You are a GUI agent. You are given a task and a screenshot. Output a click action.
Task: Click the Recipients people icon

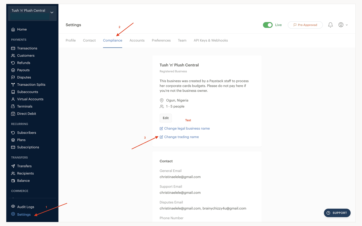tap(13, 173)
